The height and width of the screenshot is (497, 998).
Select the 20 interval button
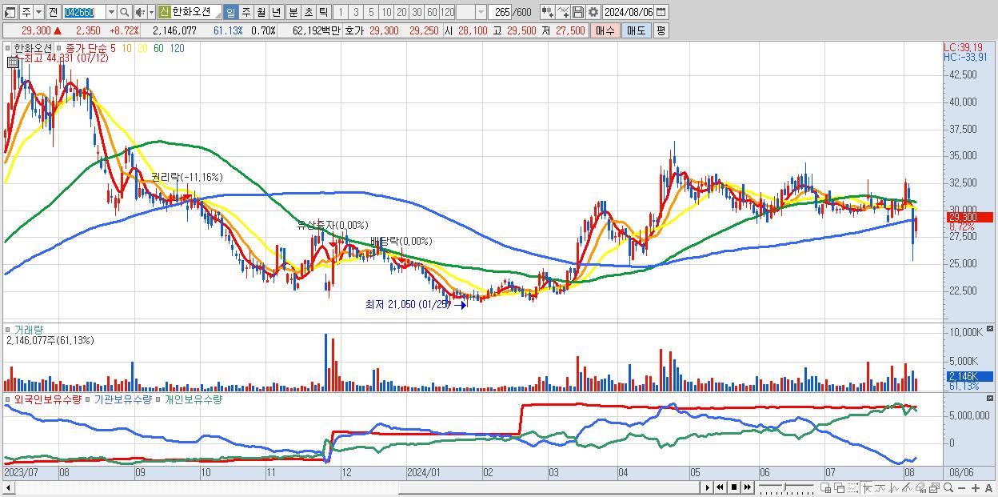tap(401, 12)
